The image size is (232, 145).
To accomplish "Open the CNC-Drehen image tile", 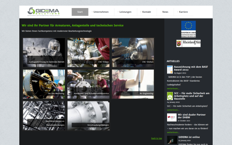I will (x=133, y=52).
